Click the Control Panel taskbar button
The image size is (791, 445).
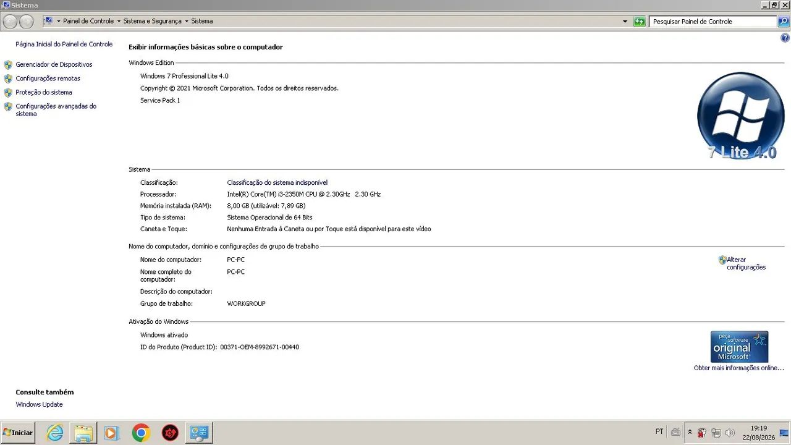coord(199,433)
